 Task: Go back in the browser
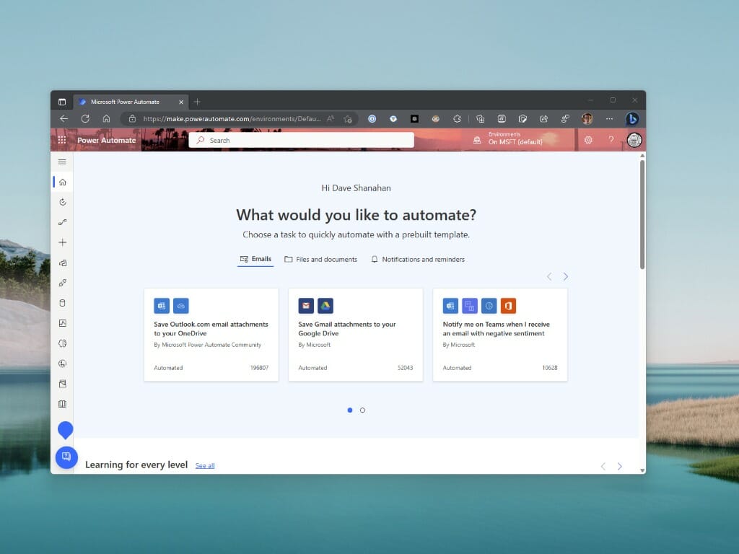point(64,119)
